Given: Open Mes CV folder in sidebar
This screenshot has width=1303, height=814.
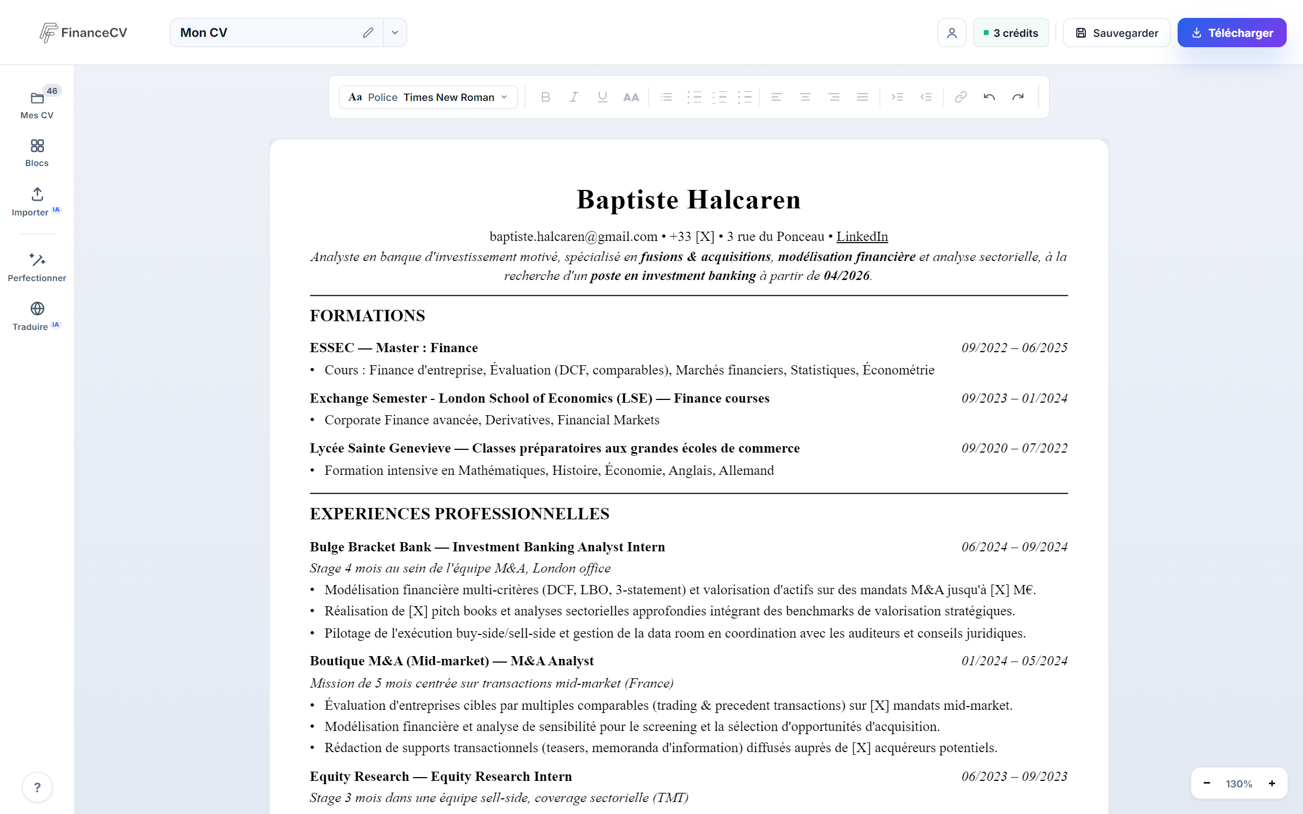Looking at the screenshot, I should [37, 104].
